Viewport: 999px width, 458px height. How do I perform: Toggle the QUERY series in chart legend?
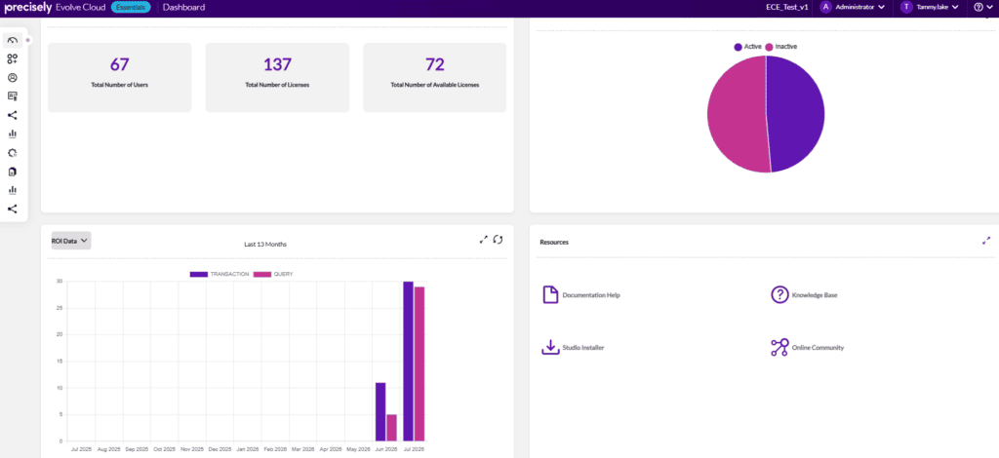[x=273, y=274]
